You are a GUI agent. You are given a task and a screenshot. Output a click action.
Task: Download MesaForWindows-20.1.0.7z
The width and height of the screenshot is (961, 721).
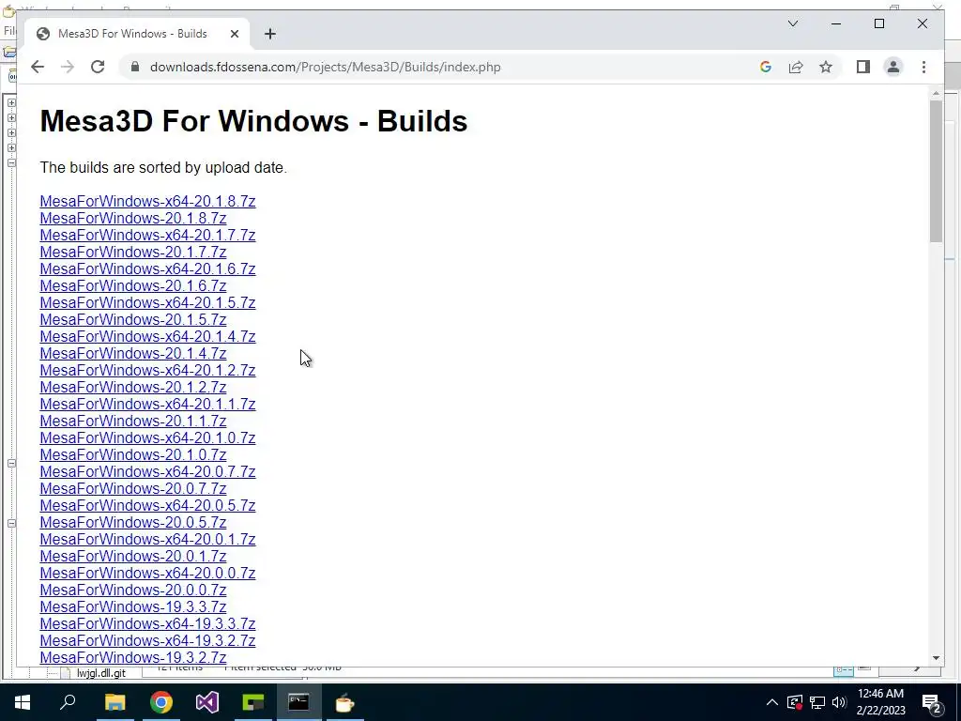coord(133,454)
